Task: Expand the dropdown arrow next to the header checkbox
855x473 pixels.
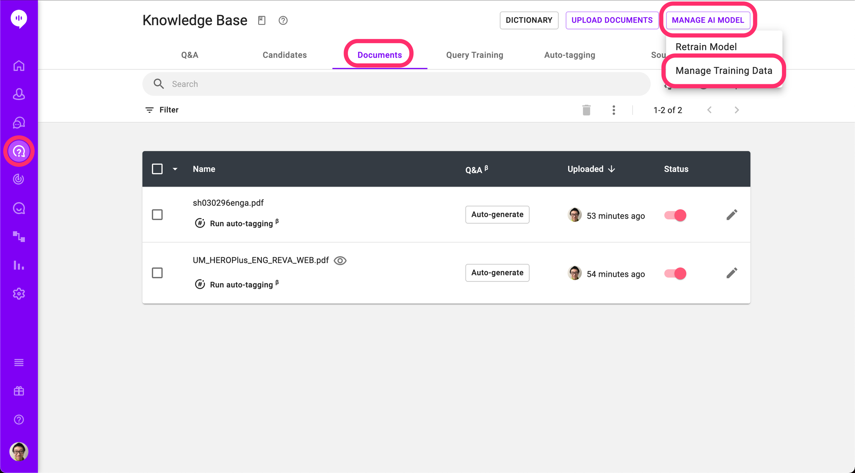Action: (x=175, y=169)
